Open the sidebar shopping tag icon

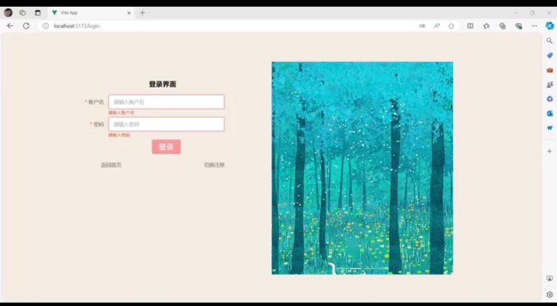[x=550, y=55]
